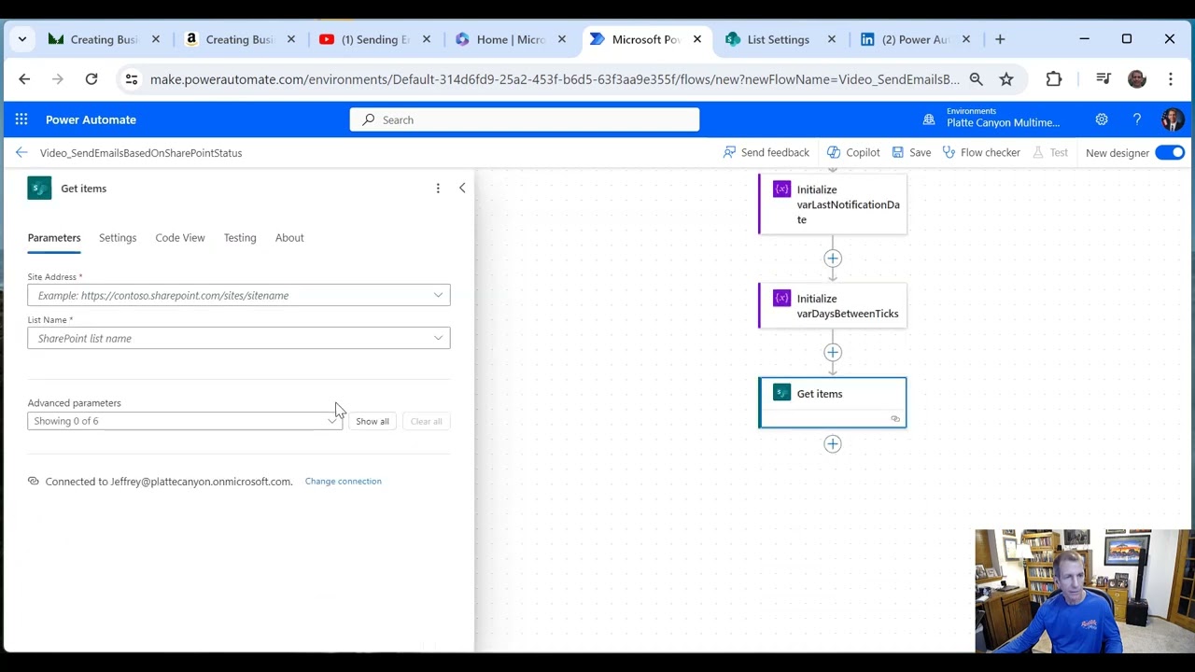Click the Show all button
The image size is (1195, 672).
coord(373,421)
